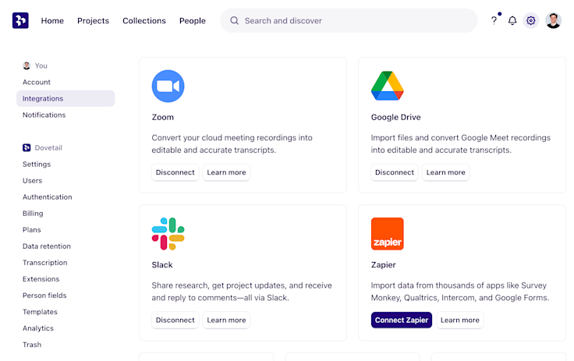Open Notifications in the sidebar
The image size is (574, 361).
click(44, 115)
